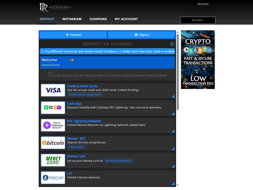Open the Authorization Agreement link

coord(85,94)
